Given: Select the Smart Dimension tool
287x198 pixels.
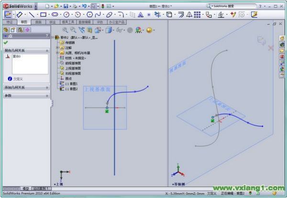Looking at the screenshot, I should pos(20,14).
